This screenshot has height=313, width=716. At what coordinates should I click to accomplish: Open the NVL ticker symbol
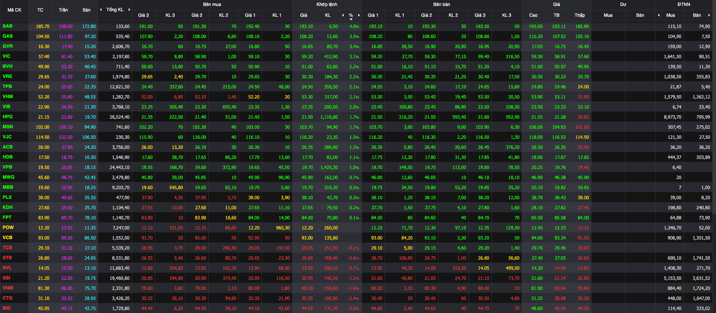[7, 268]
